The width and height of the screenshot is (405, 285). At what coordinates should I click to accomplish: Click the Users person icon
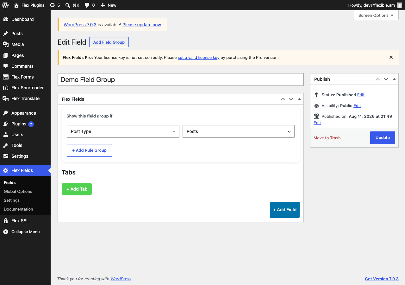tap(6, 135)
